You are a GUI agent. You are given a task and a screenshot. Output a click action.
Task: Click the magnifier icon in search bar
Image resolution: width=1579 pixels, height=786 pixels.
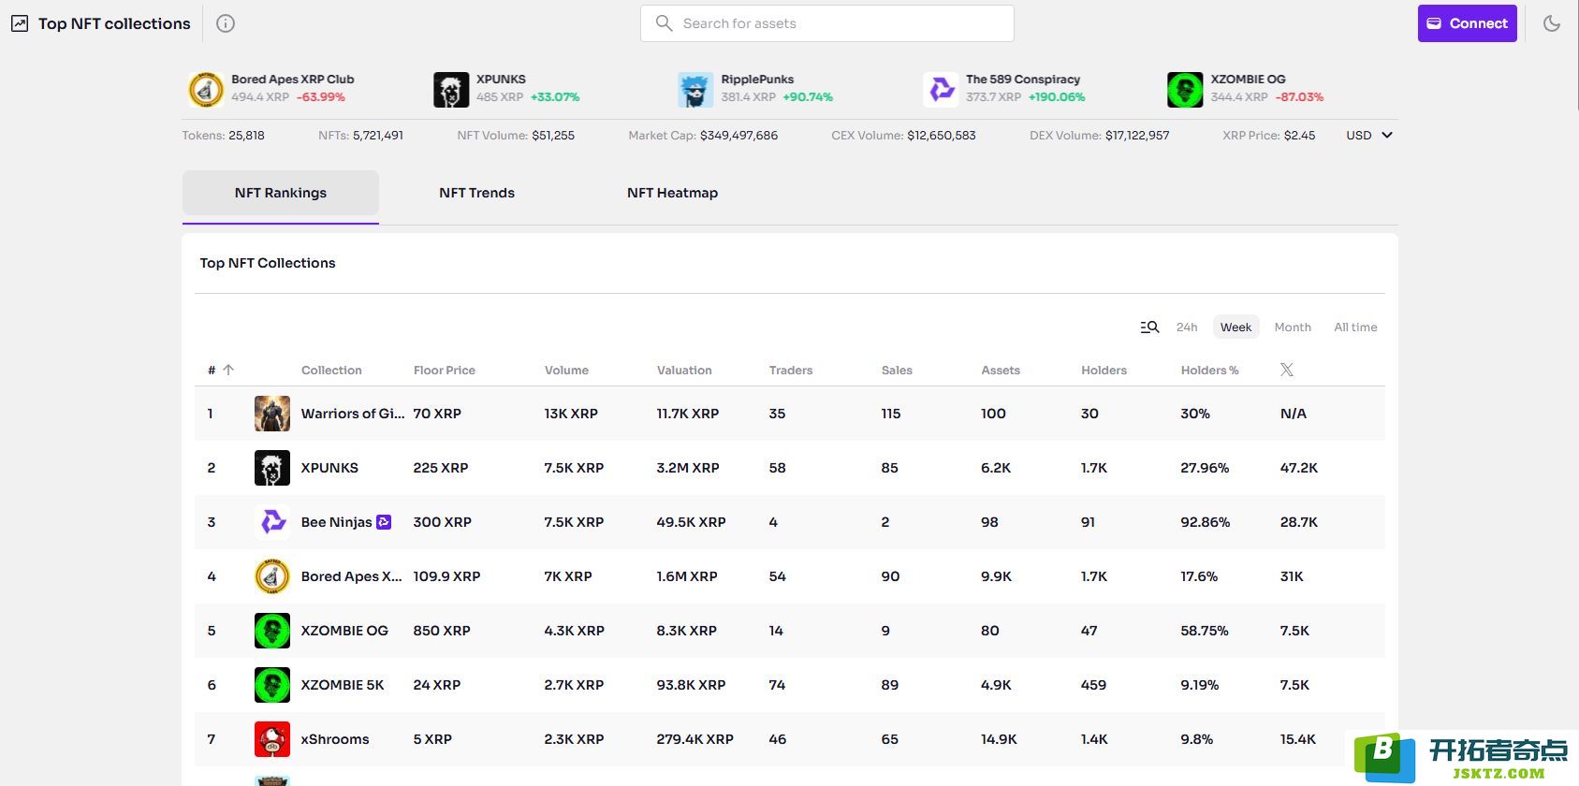point(664,23)
